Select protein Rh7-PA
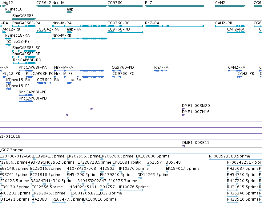The width and height of the screenshot is (262, 204). tap(161, 67)
